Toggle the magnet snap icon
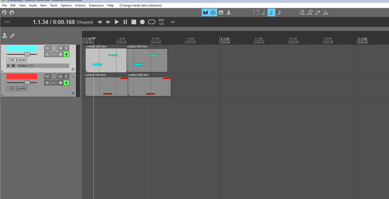This screenshot has width=389, height=199. 221,12
